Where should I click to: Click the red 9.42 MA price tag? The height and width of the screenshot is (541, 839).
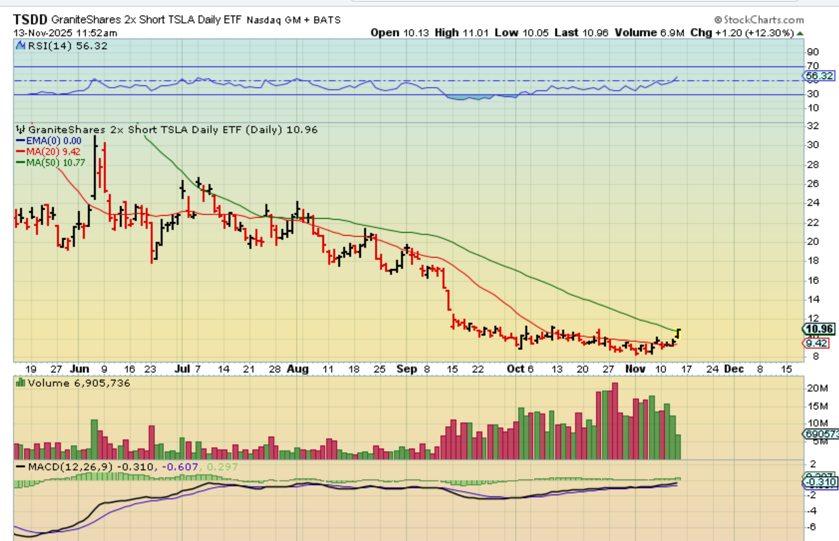click(x=816, y=343)
